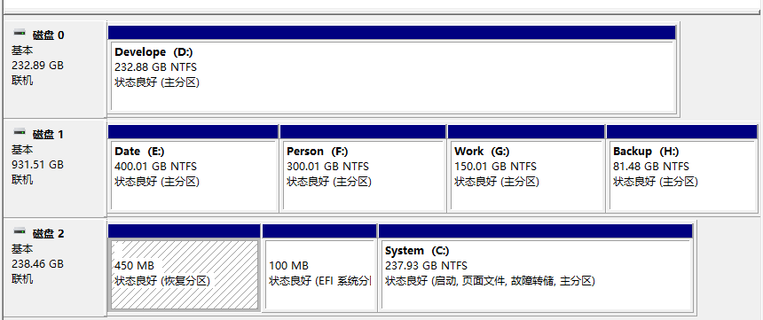Image resolution: width=763 pixels, height=320 pixels.
Task: Click the 931.51 GB disk size text
Action: coord(37,164)
